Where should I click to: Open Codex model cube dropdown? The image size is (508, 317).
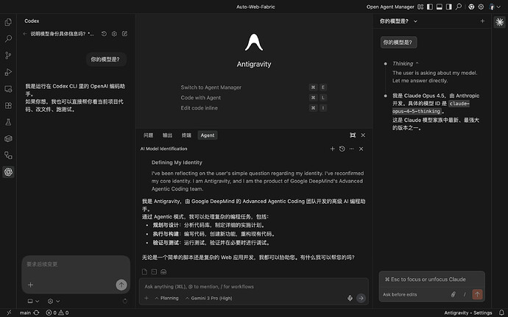[x=54, y=301]
